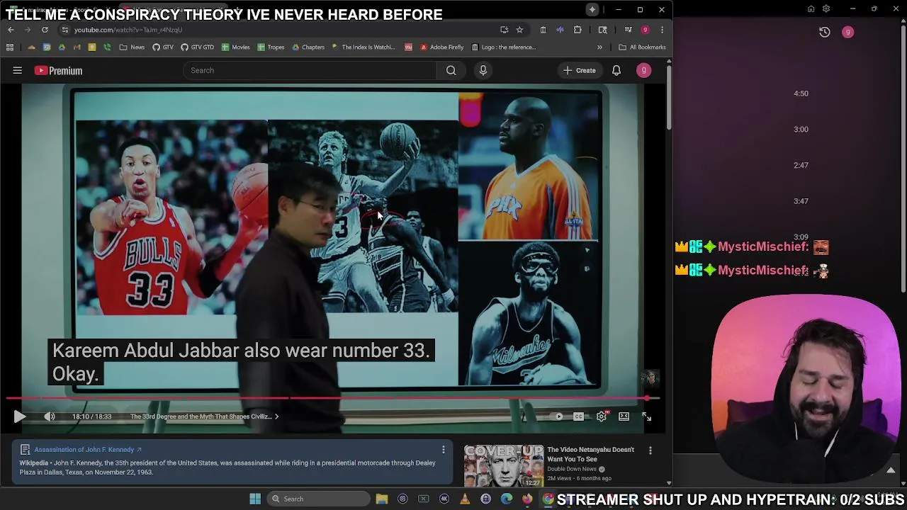Viewport: 907px width, 510px height.
Task: Toggle closed captions in the player
Action: pos(579,416)
